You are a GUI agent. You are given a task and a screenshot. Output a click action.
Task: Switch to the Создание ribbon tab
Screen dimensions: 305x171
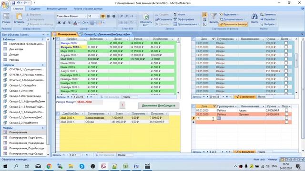click(x=35, y=9)
